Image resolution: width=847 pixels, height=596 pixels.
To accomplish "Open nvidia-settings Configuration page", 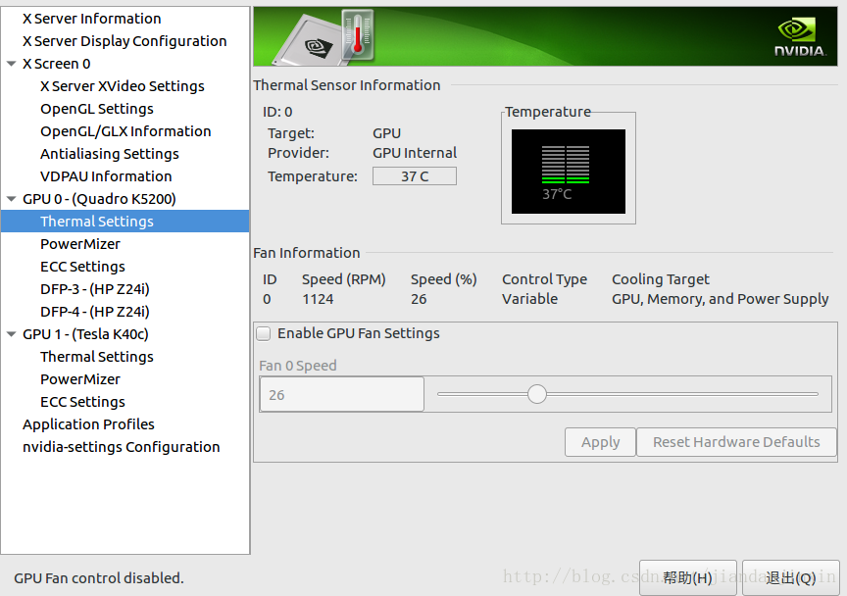I will (x=122, y=447).
